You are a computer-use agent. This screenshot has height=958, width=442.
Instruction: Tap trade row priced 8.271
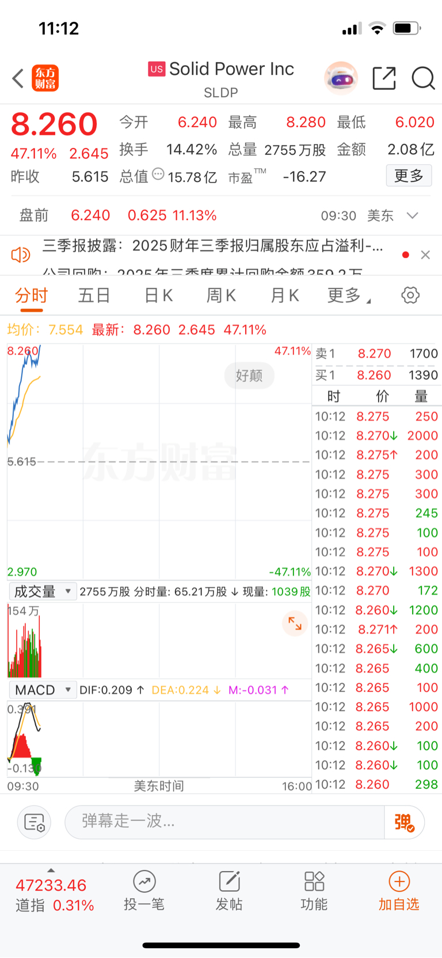[x=377, y=630]
